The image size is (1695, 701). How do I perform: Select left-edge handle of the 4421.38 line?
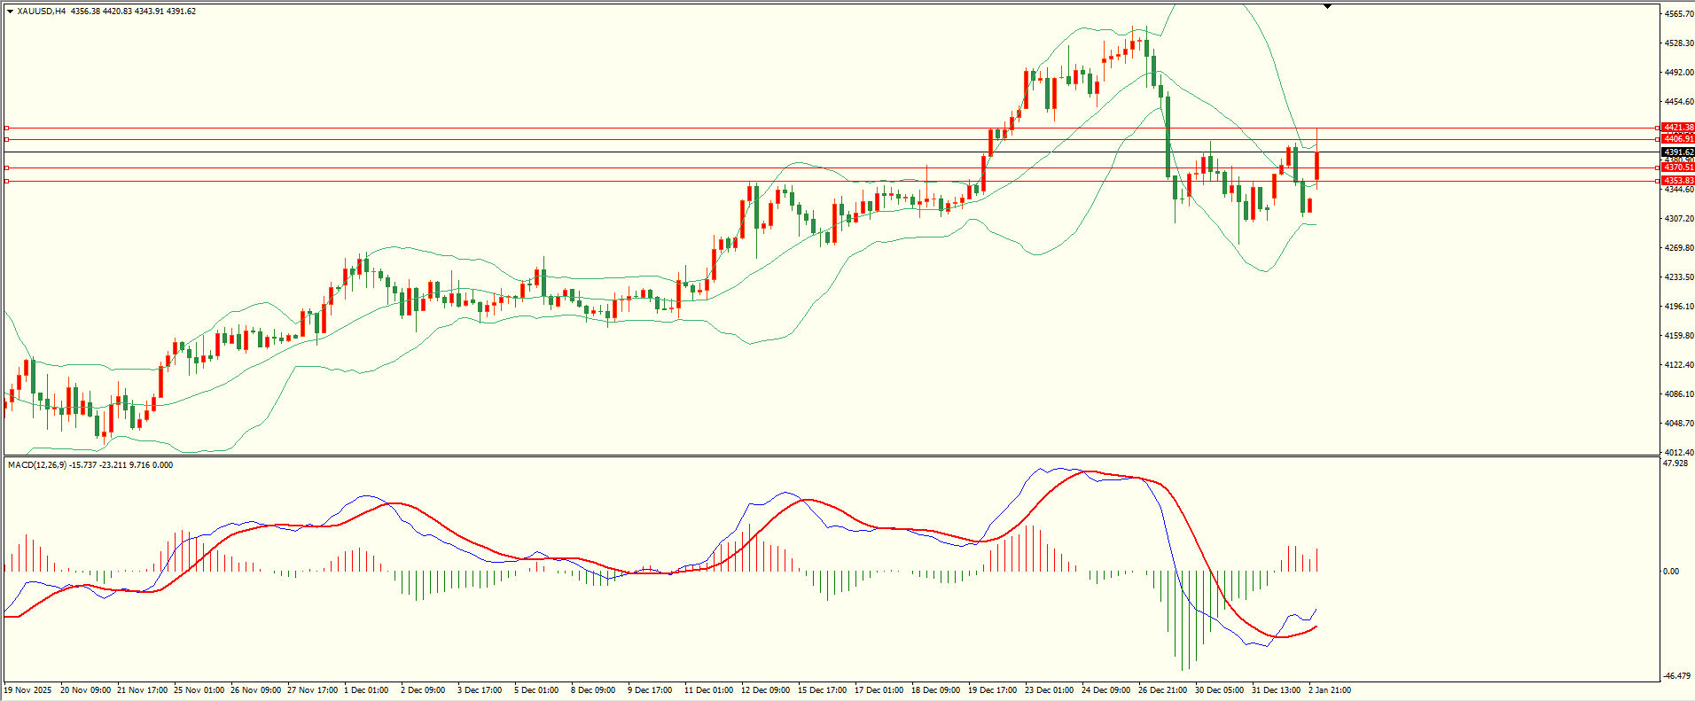coord(7,128)
